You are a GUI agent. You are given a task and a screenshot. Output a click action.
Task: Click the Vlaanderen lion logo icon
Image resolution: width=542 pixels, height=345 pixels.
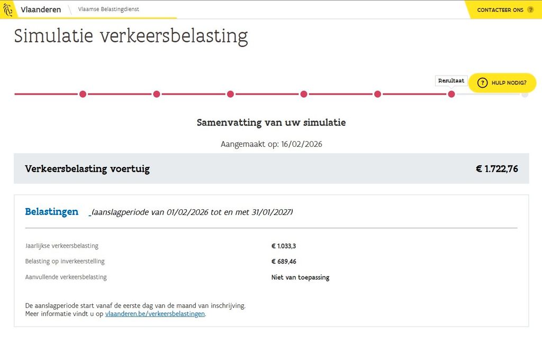coord(8,10)
